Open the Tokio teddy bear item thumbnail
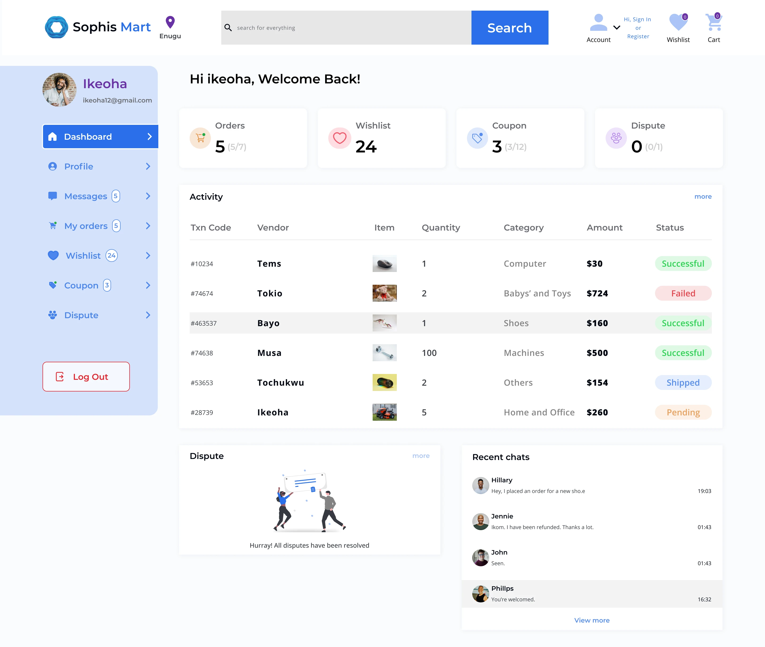 (x=384, y=293)
